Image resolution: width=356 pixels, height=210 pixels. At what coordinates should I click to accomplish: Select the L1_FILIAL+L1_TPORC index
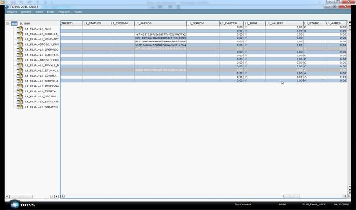[x=42, y=91]
